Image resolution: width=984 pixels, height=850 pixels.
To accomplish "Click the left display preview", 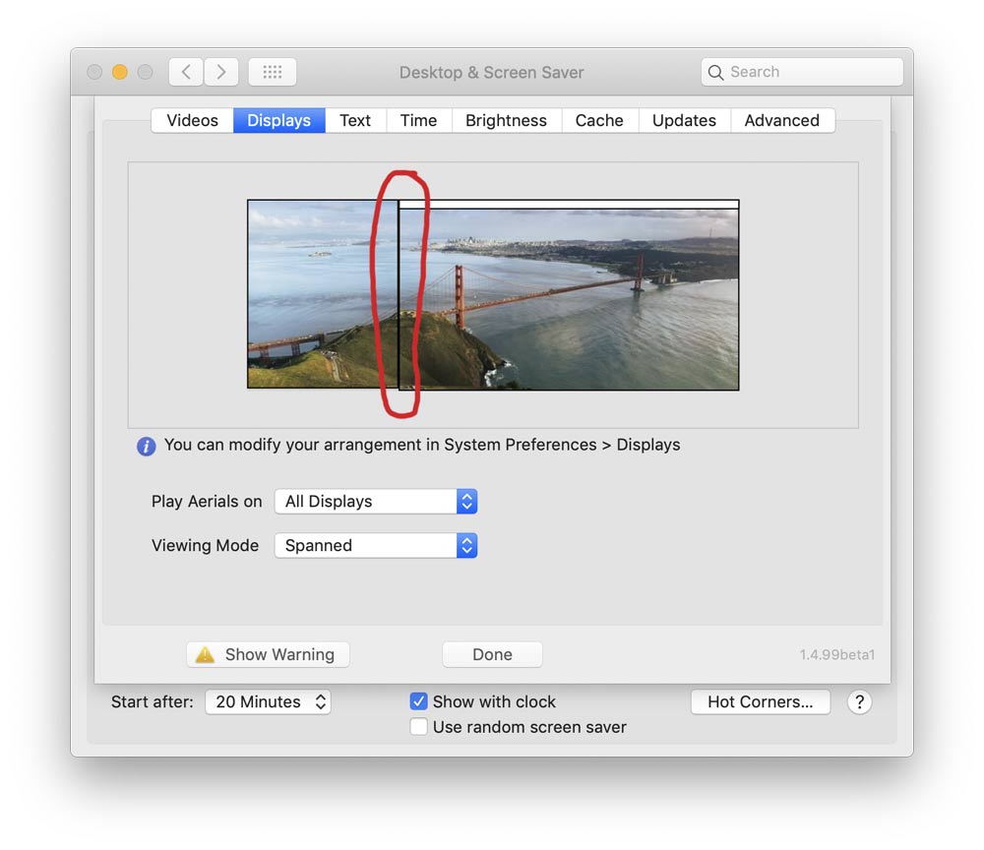I will click(x=323, y=294).
